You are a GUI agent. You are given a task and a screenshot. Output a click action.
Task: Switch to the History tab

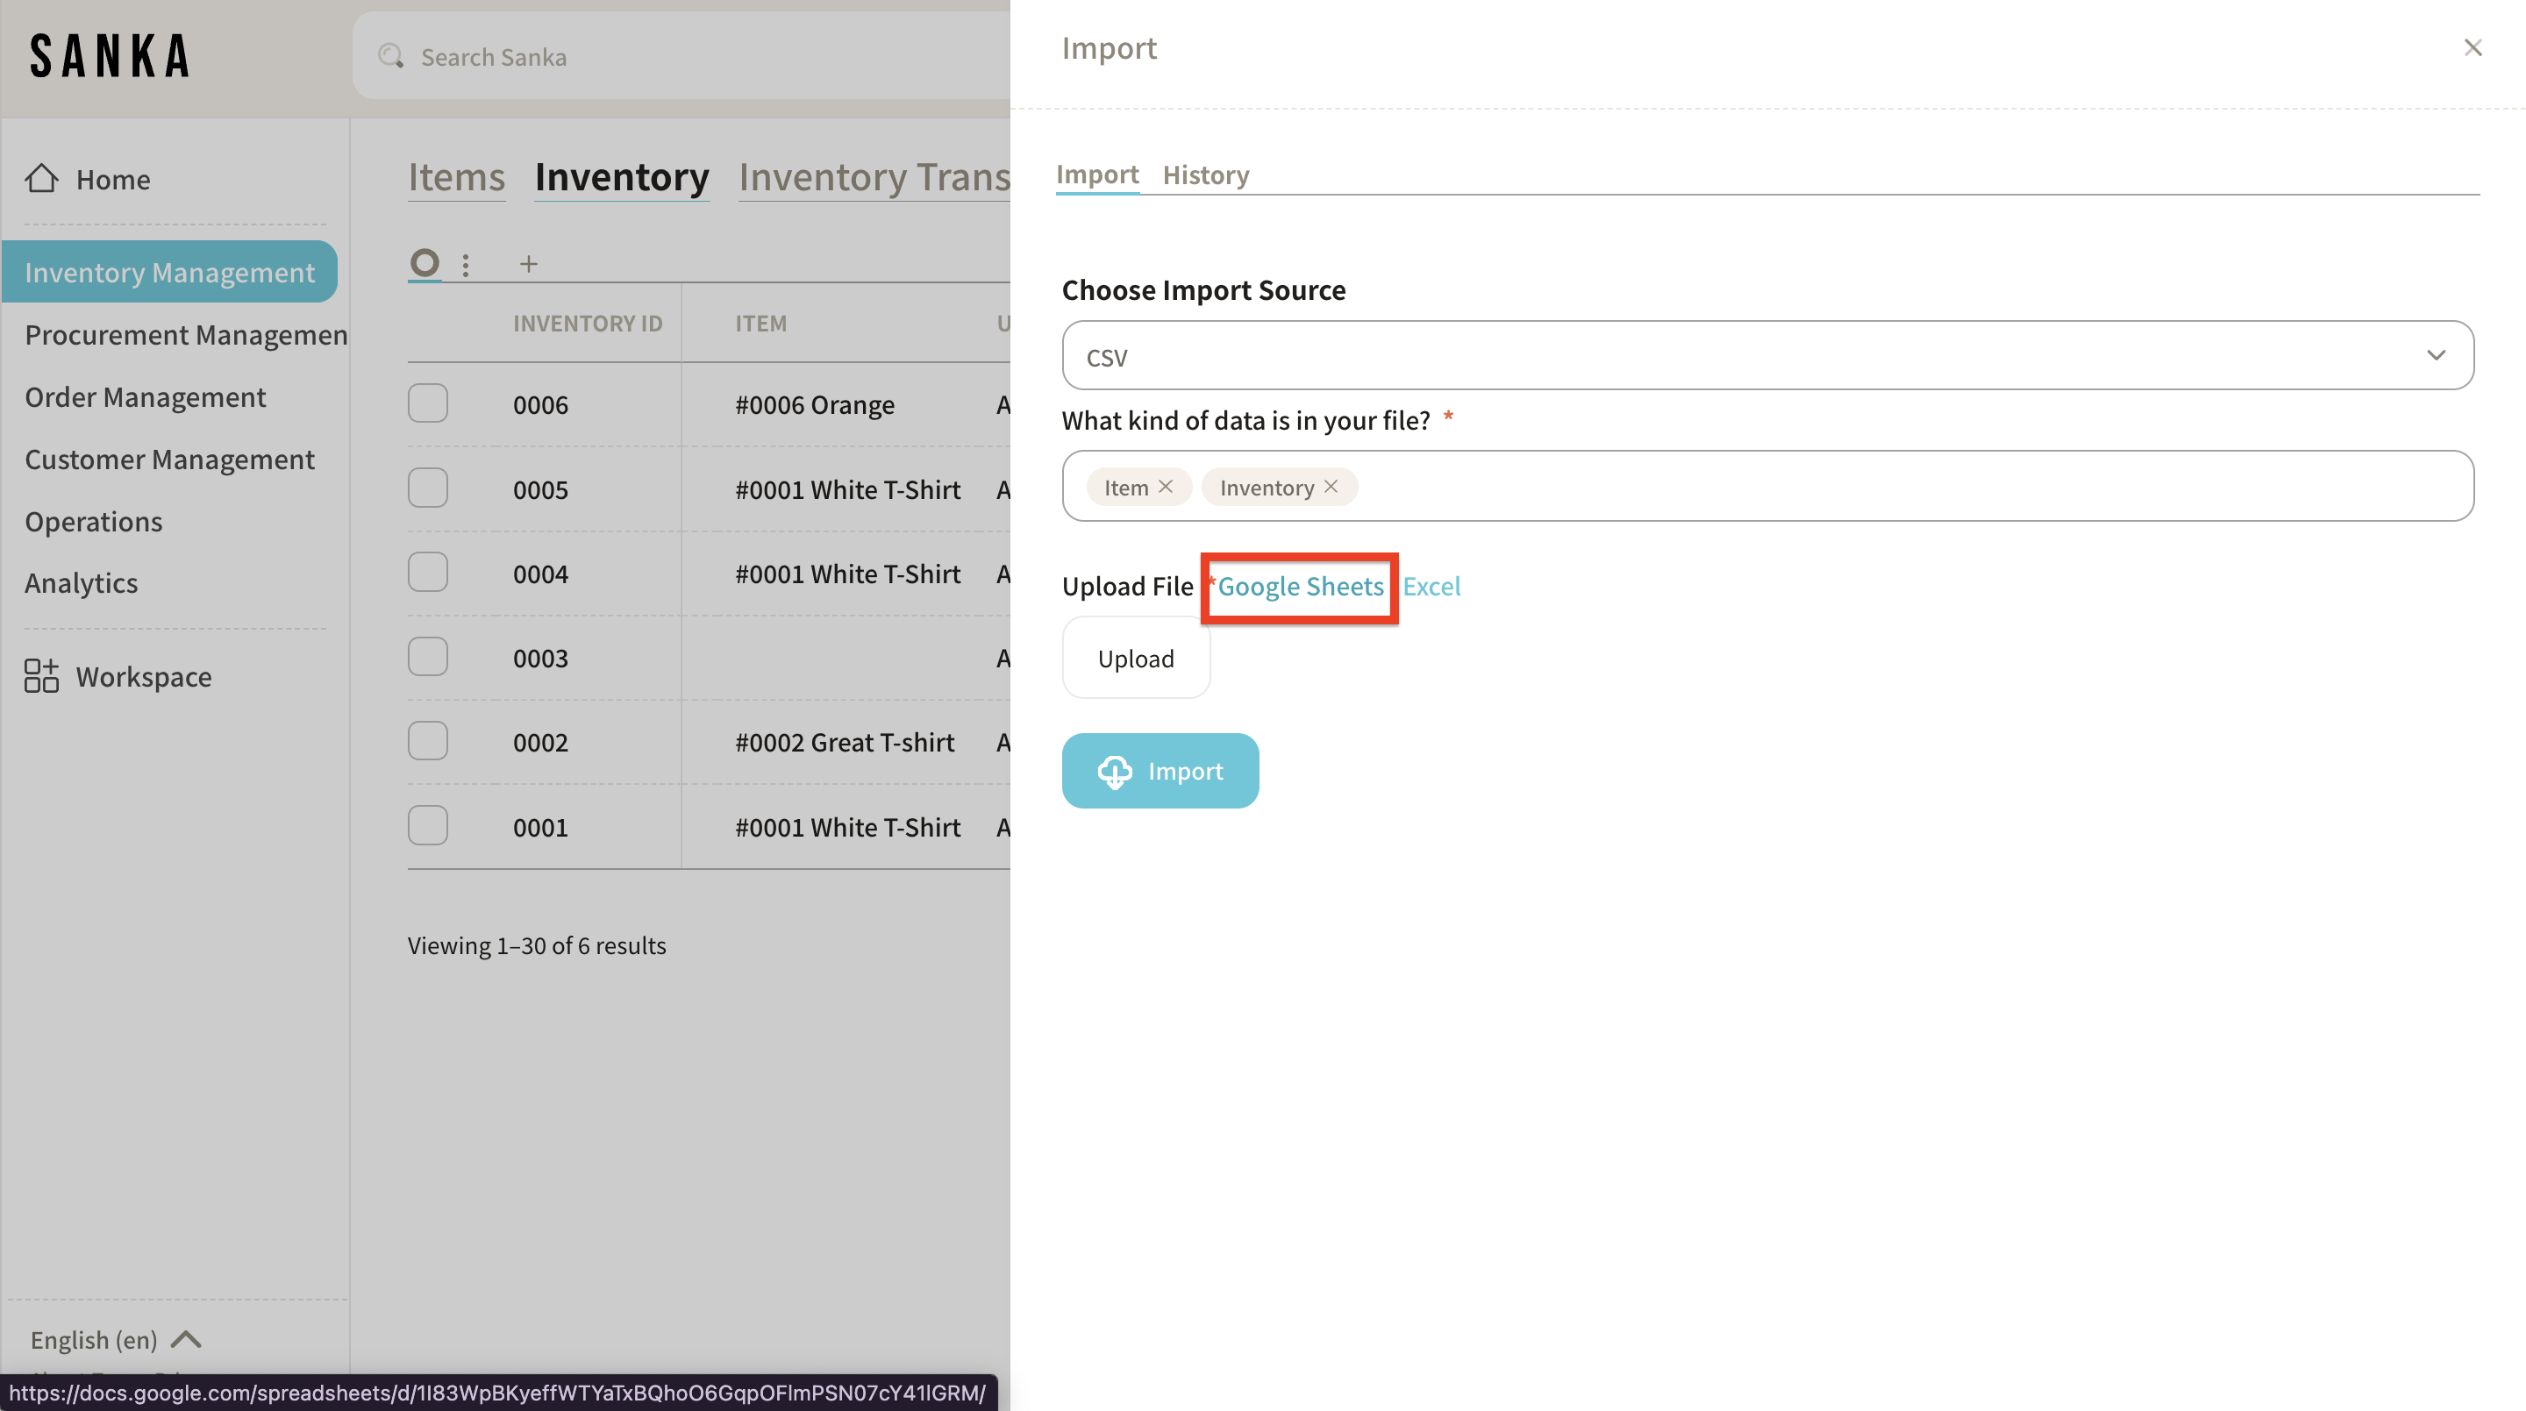pos(1205,175)
